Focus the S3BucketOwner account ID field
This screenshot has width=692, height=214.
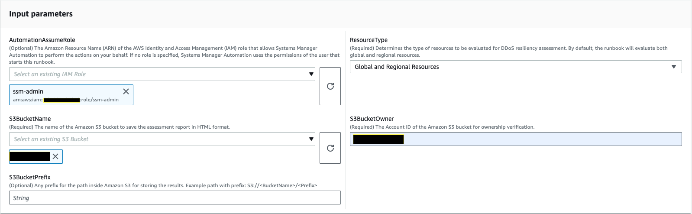[541, 139]
